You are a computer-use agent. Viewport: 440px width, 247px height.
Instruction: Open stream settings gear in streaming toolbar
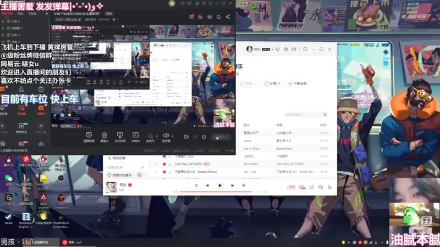[204, 137]
